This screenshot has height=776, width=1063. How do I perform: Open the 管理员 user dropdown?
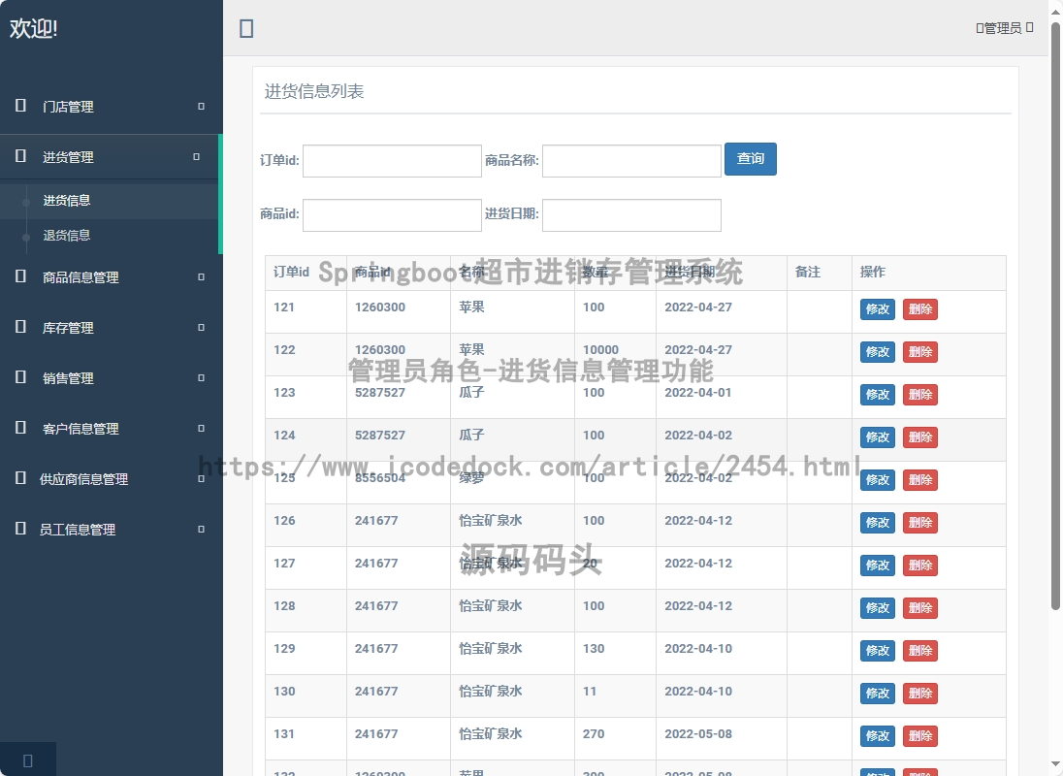point(1005,28)
